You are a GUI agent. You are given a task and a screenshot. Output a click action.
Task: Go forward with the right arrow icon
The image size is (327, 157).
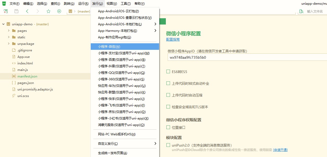pyautogui.click(x=38, y=11)
